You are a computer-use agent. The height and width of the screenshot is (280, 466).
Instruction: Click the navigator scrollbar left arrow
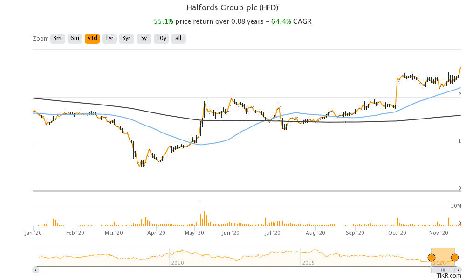point(36,270)
